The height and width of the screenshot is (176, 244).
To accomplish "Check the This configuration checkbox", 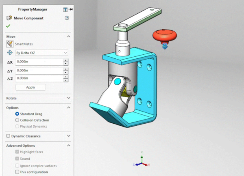I will 17,172.
